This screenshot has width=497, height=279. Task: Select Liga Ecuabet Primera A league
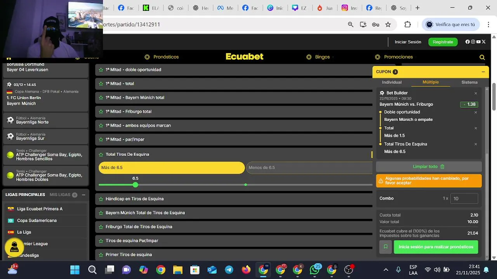click(46, 209)
